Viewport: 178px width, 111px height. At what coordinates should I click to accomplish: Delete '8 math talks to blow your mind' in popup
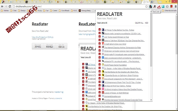(100, 44)
